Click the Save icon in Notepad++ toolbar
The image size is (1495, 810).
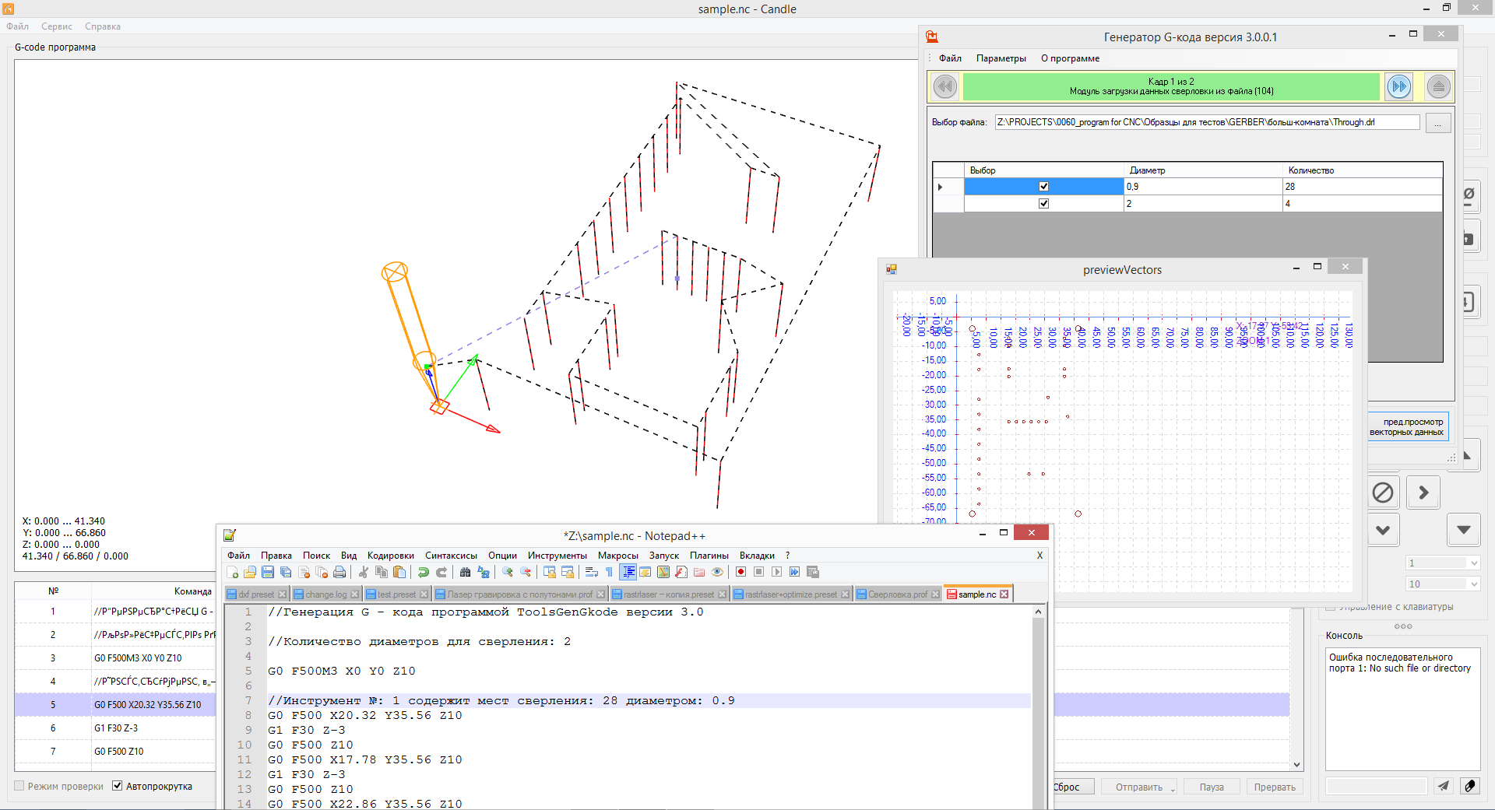click(x=268, y=573)
